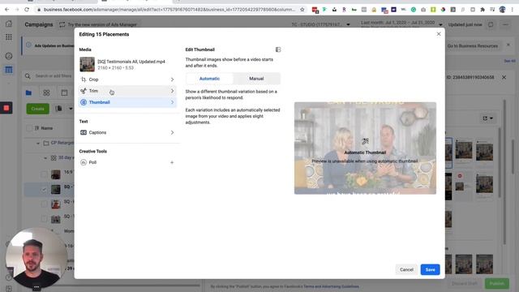Select the Thumbnail media option

tap(127, 102)
